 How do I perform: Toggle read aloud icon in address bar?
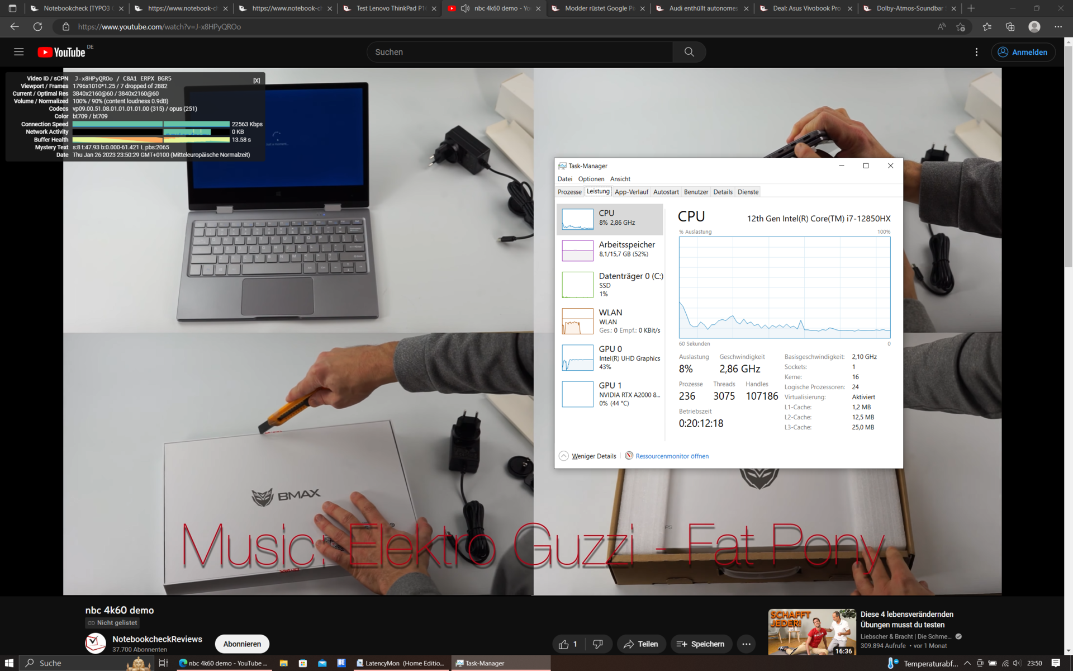point(942,26)
